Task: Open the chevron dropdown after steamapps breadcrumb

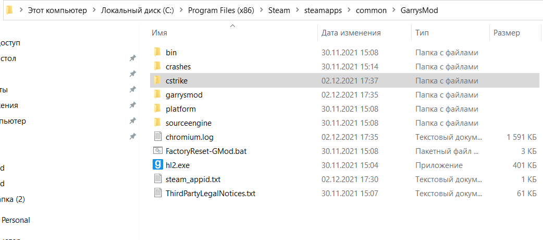Action: [x=349, y=10]
